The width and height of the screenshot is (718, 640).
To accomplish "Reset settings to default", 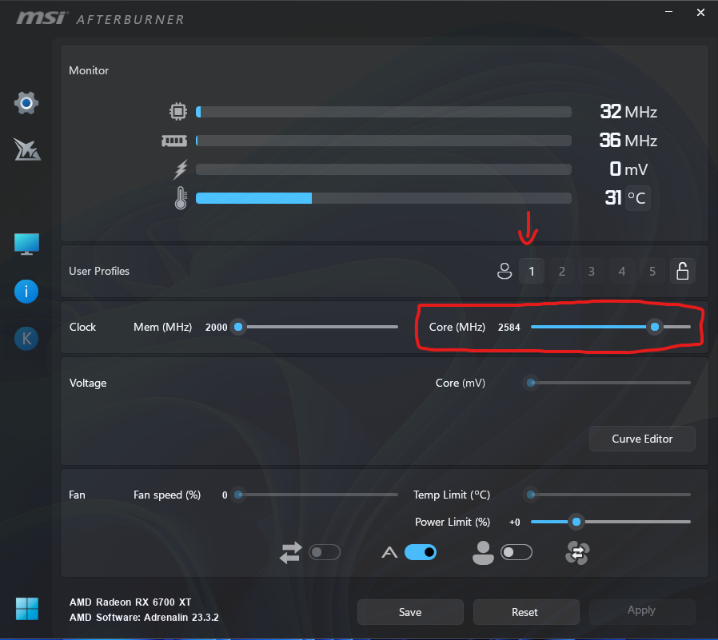I will [525, 612].
